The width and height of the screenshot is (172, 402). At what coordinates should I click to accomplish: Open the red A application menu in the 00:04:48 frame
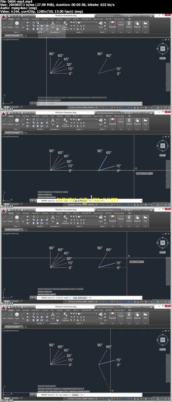(x=4, y=309)
